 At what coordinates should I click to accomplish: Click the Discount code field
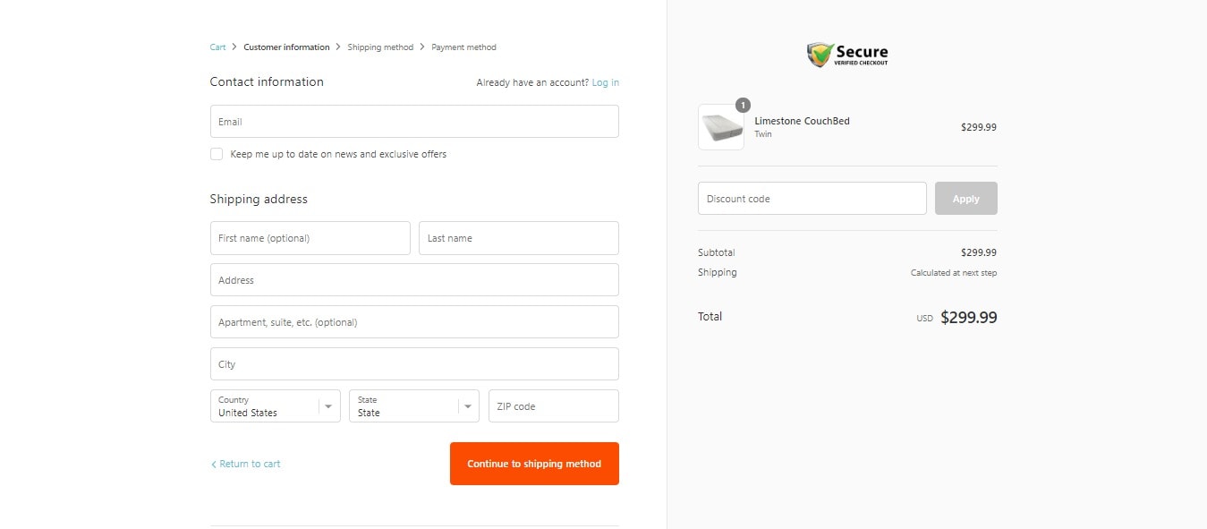812,199
